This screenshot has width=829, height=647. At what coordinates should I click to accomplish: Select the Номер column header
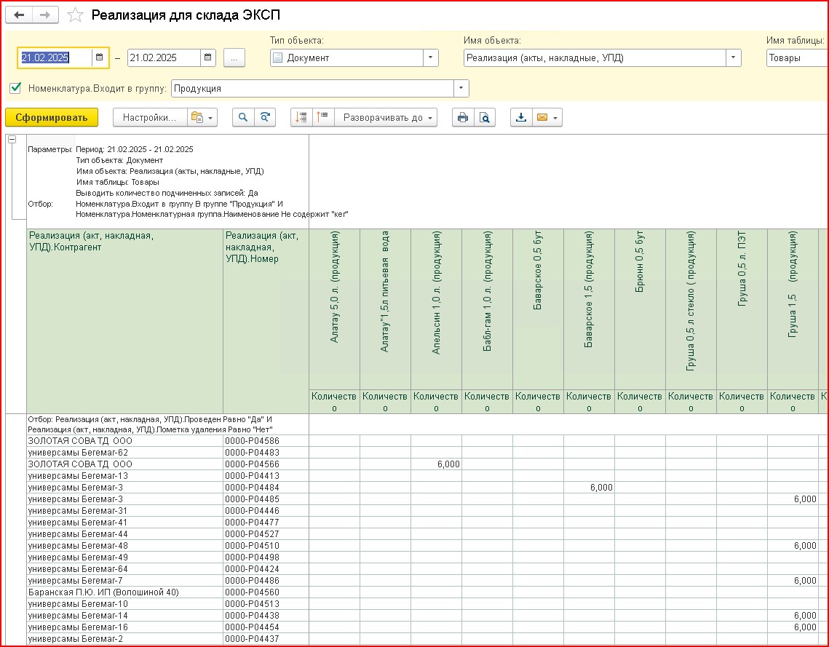point(266,321)
